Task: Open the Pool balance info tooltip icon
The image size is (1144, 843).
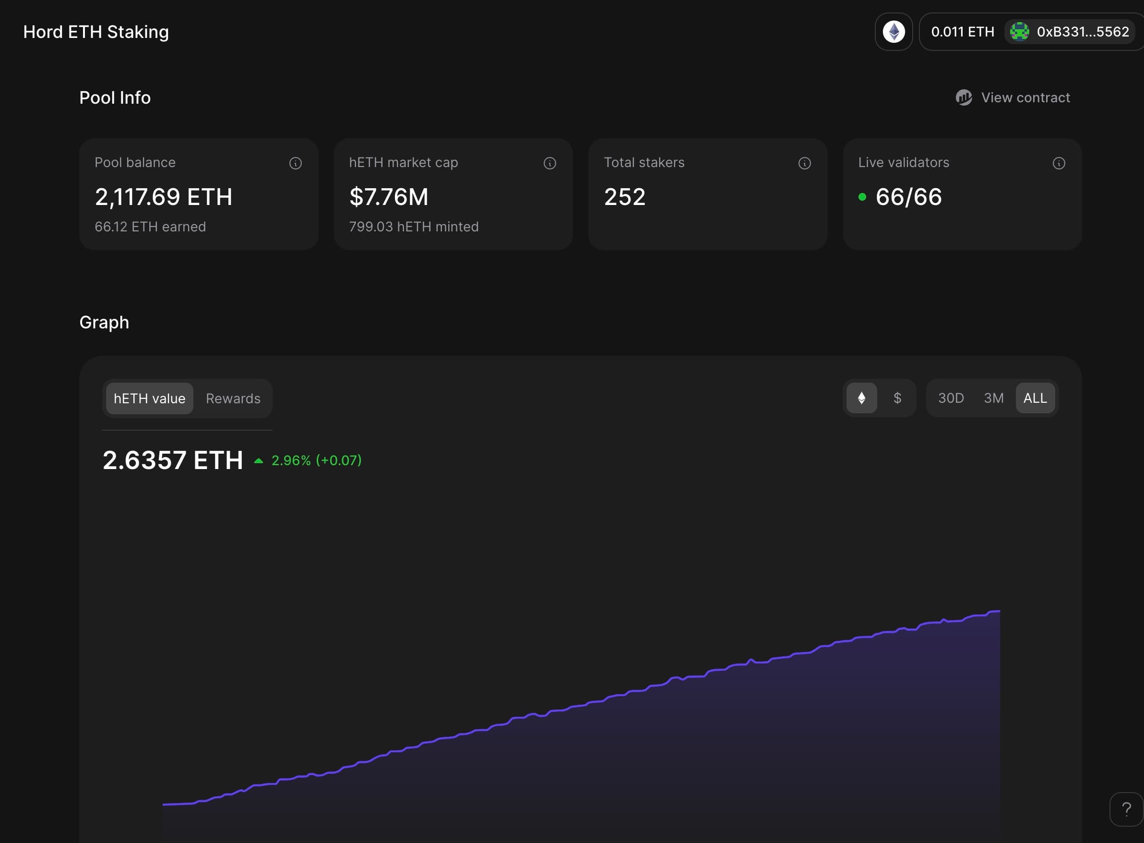Action: coord(296,163)
